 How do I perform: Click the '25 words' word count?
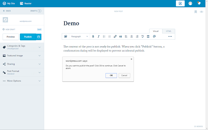[199, 126]
